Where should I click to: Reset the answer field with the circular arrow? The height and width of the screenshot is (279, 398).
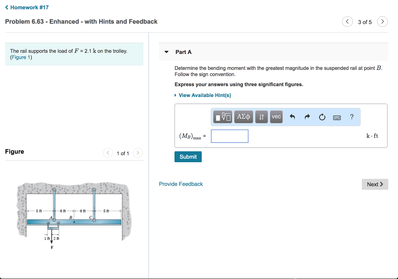pos(322,117)
